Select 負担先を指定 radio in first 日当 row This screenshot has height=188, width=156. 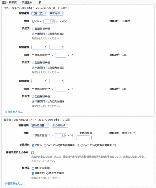point(47,34)
